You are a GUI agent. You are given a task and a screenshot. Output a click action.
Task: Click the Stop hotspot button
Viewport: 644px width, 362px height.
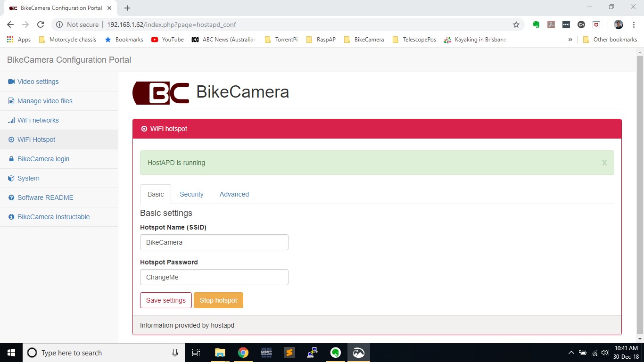pyautogui.click(x=218, y=300)
